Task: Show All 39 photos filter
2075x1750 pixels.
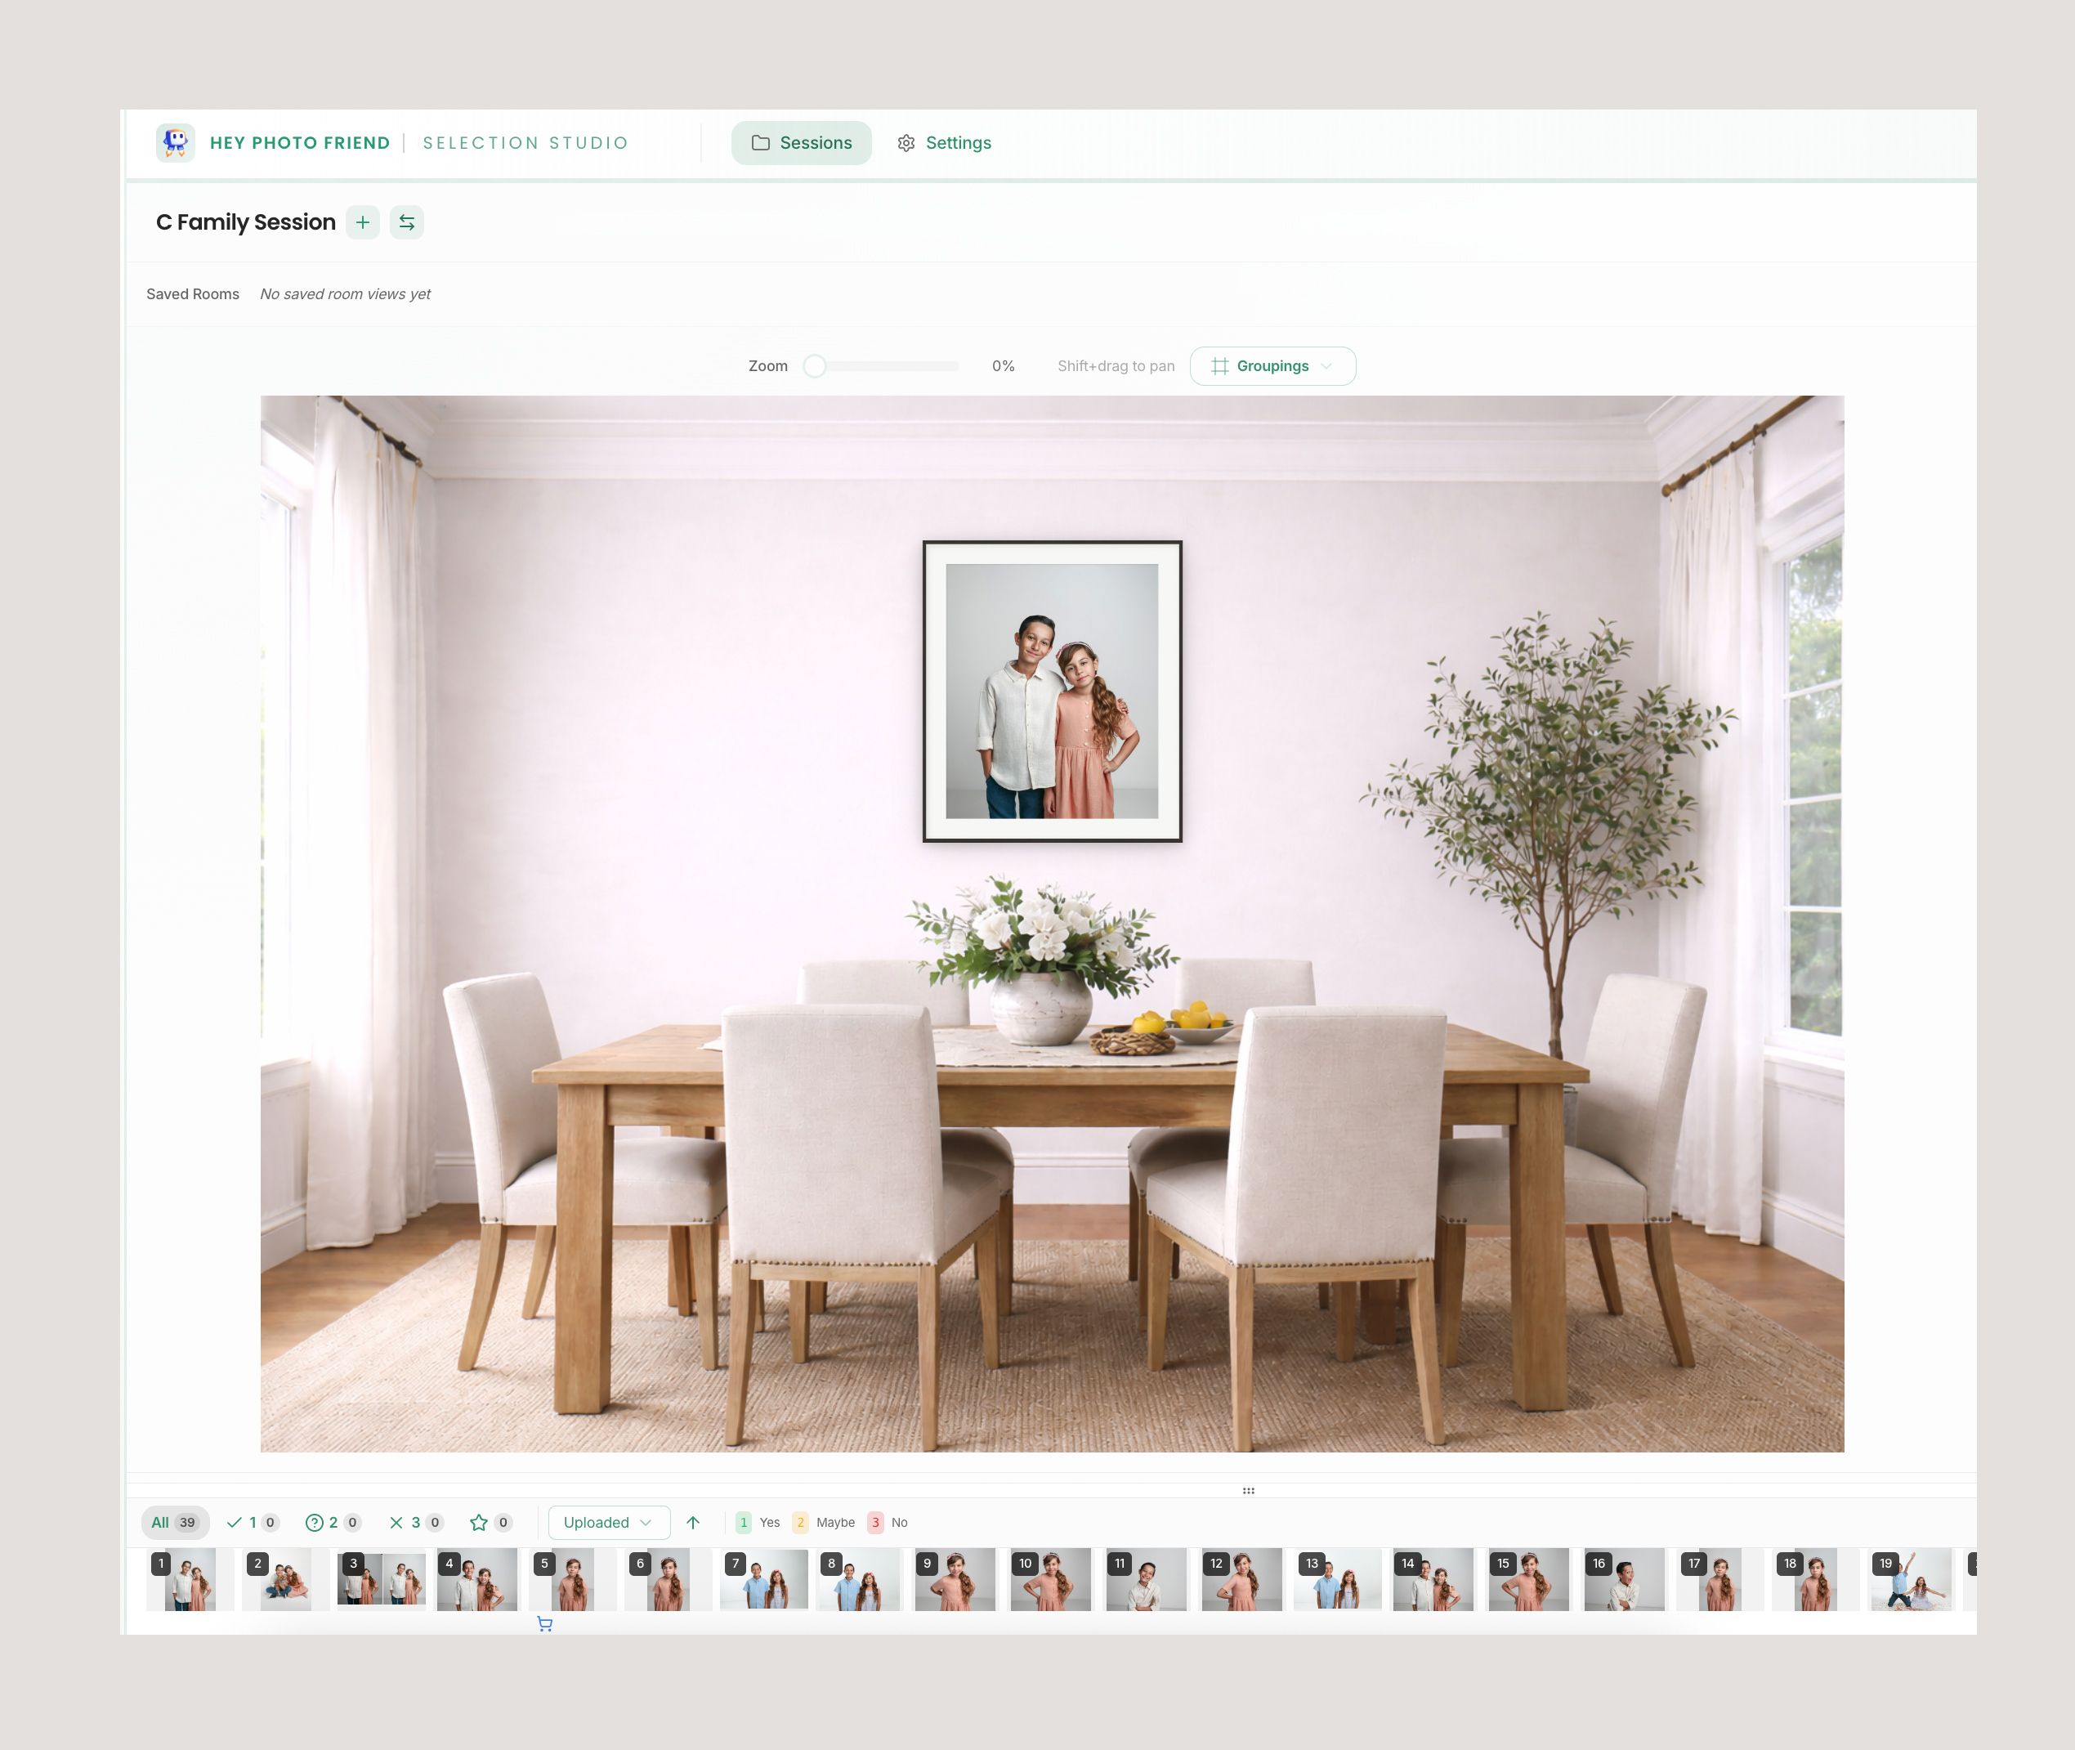Action: (x=175, y=1522)
